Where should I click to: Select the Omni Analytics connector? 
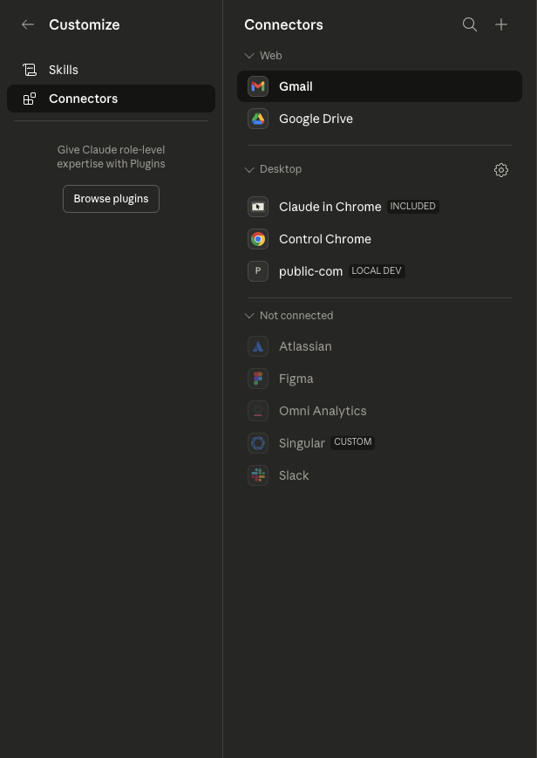point(323,411)
